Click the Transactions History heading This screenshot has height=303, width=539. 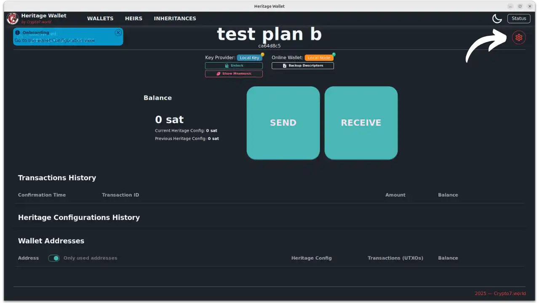click(57, 178)
